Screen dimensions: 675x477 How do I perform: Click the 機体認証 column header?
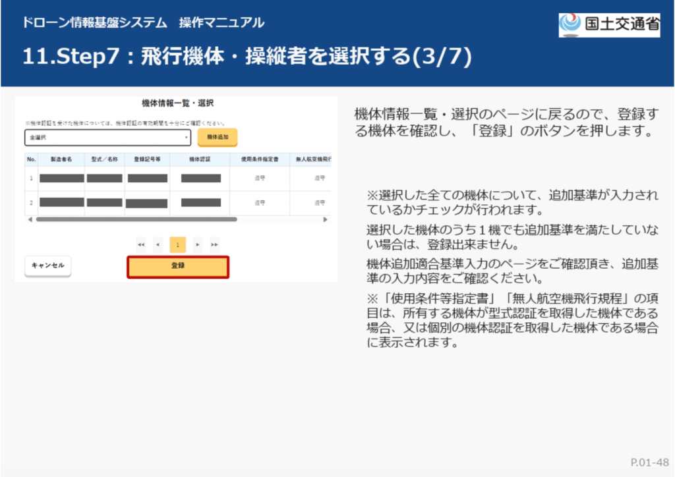[x=199, y=159]
